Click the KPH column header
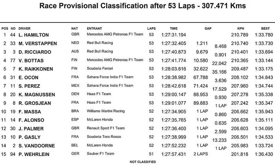 [241, 29]
